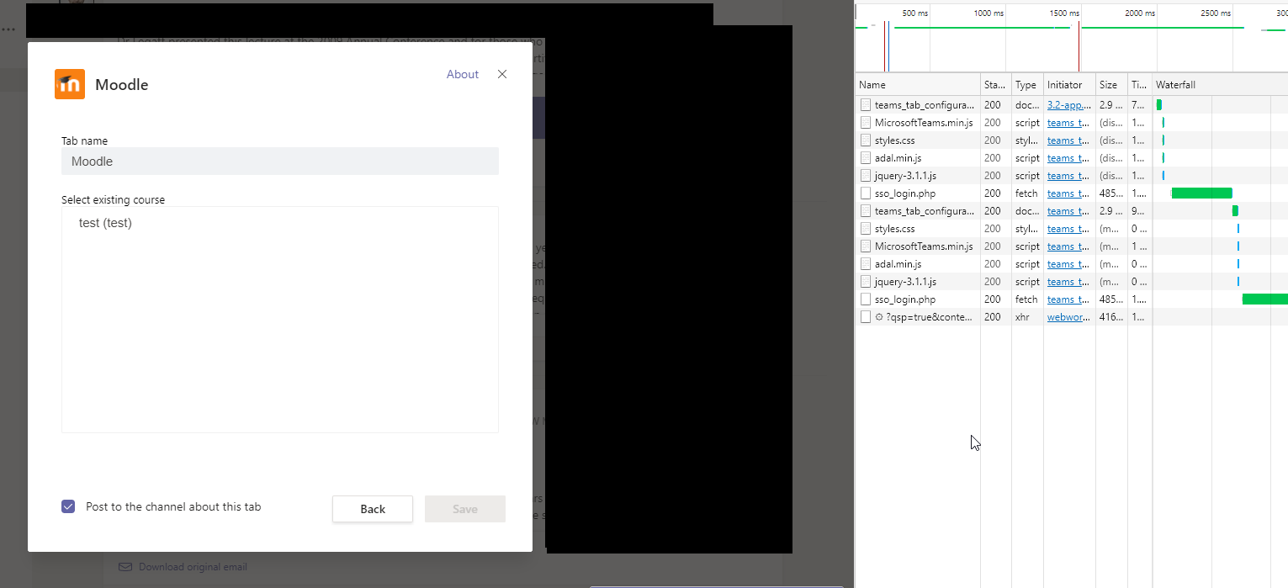1288x588 pixels.
Task: Open the three-dots menu in Teams background
Action: click(8, 29)
